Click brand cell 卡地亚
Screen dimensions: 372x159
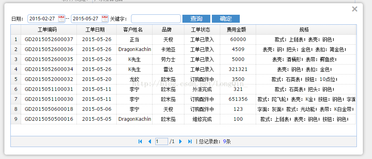coord(168,49)
